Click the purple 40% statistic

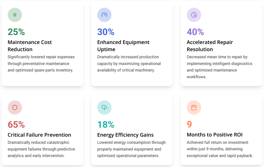pyautogui.click(x=195, y=32)
